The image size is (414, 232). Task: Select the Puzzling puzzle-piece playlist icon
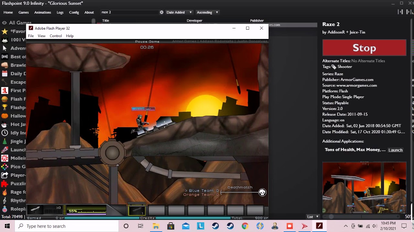[5, 184]
